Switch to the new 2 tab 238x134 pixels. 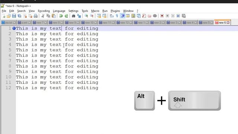click(157, 22)
